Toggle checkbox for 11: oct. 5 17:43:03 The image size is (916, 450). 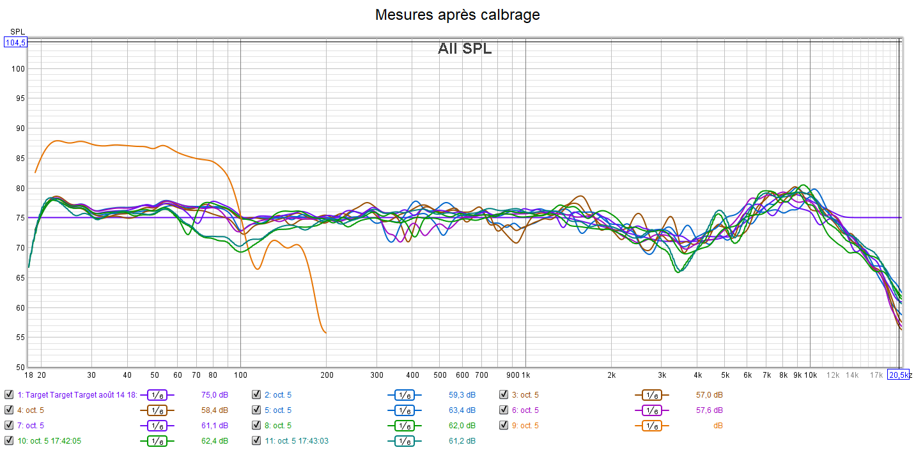click(256, 440)
